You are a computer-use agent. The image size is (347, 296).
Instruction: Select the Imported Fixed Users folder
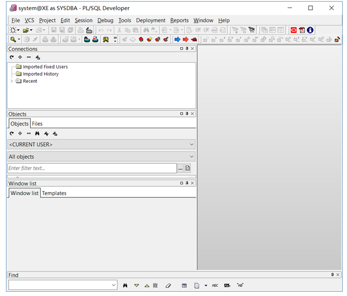tap(45, 67)
